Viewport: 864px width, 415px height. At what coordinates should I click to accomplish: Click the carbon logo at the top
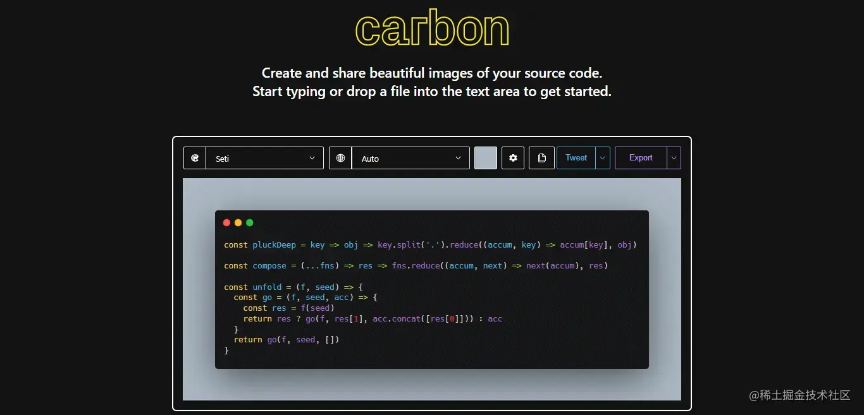[x=432, y=28]
